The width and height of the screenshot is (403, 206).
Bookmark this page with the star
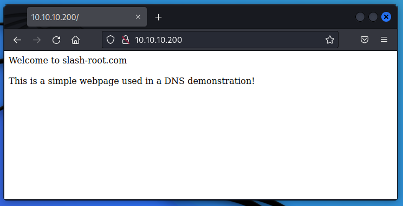click(x=330, y=40)
